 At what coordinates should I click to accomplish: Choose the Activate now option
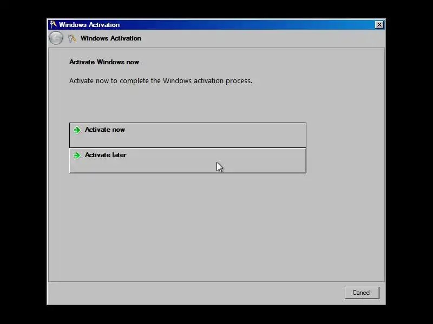188,136
